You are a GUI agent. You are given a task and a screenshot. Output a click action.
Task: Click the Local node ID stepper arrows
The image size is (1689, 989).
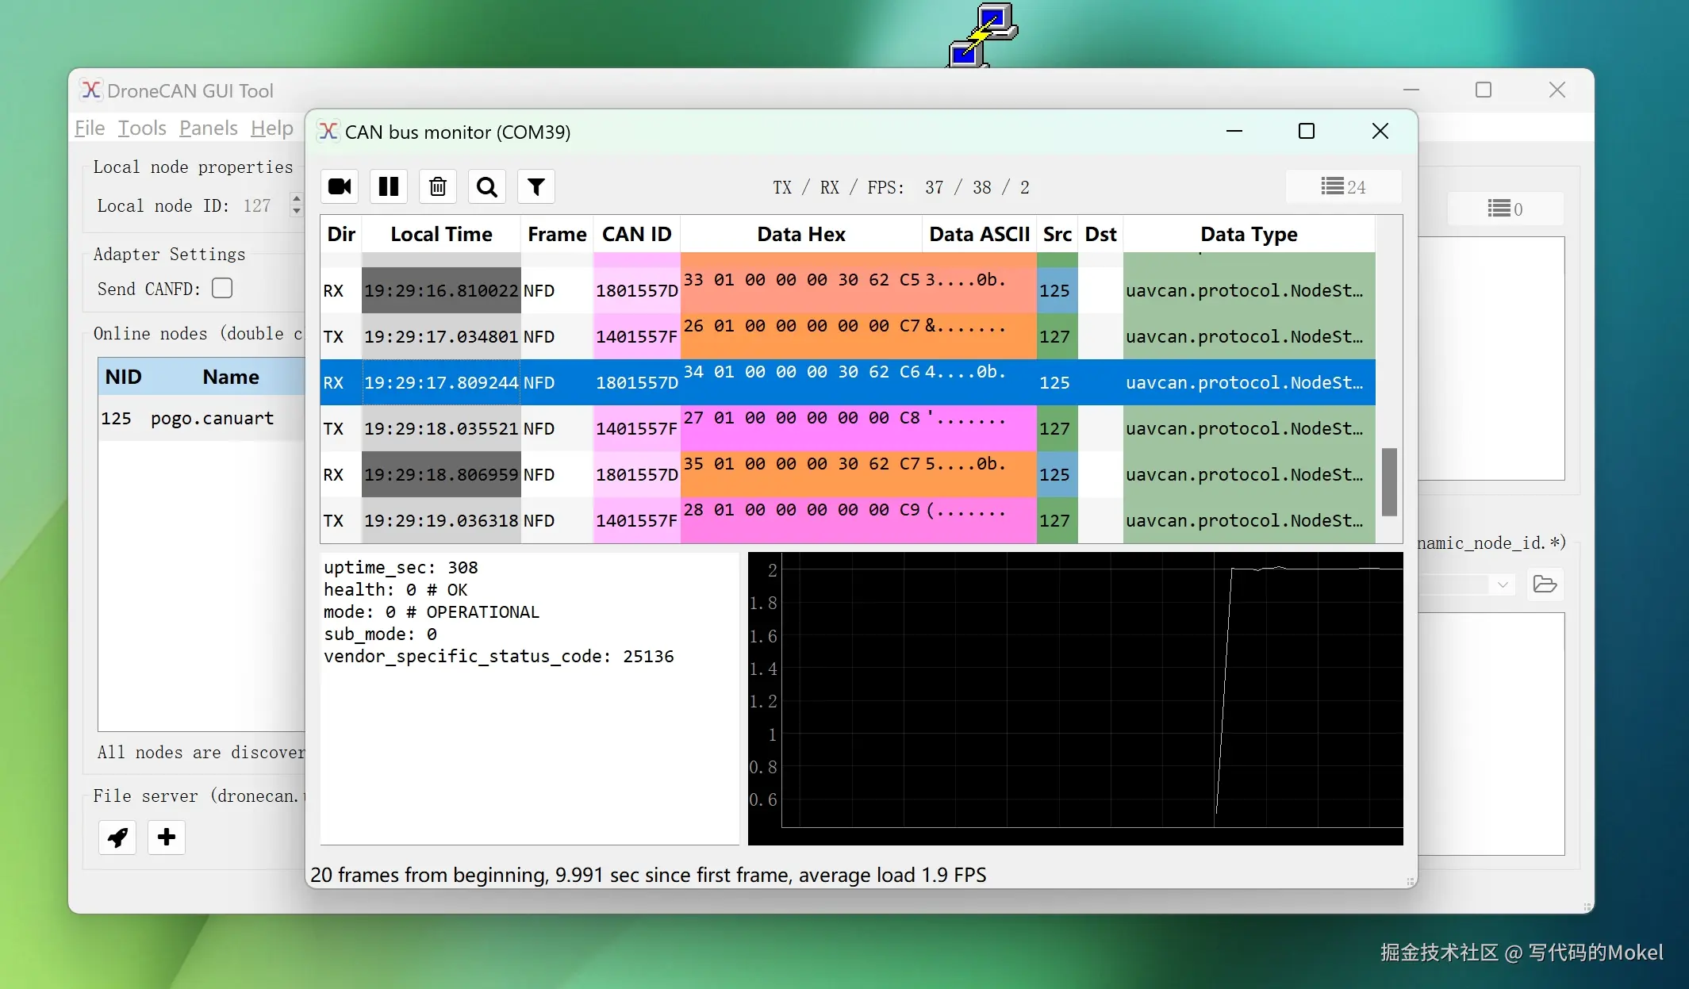click(x=297, y=205)
